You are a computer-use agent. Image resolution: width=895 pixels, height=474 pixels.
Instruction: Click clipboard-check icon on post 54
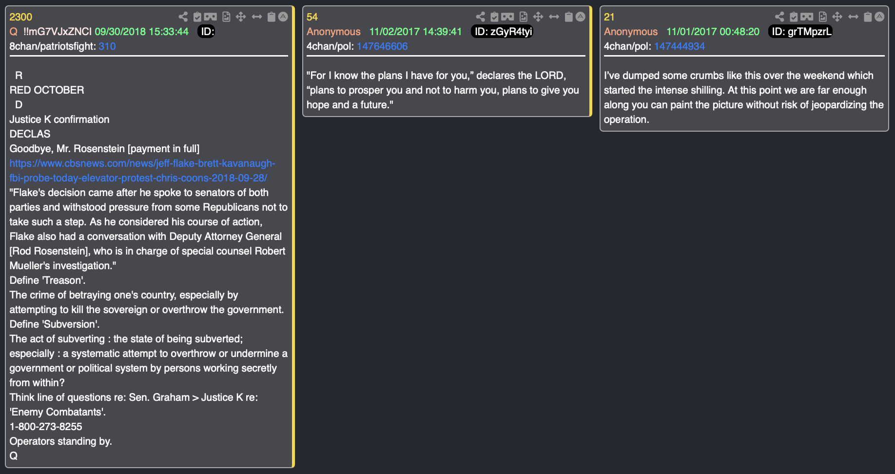(x=495, y=17)
